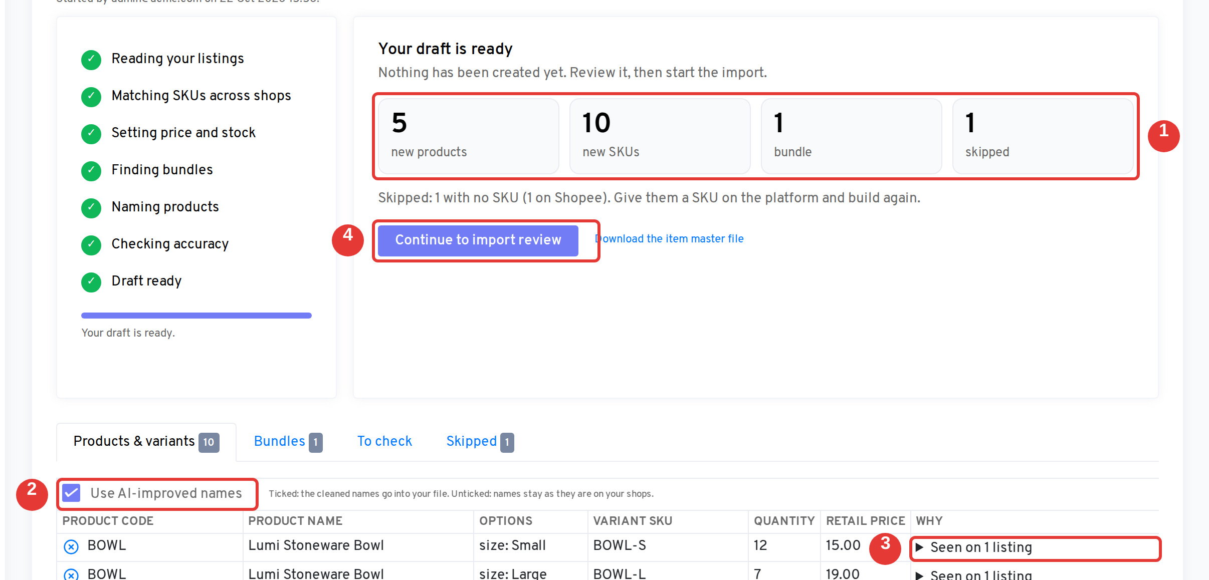
Task: Click the 5 new products card
Action: (469, 136)
